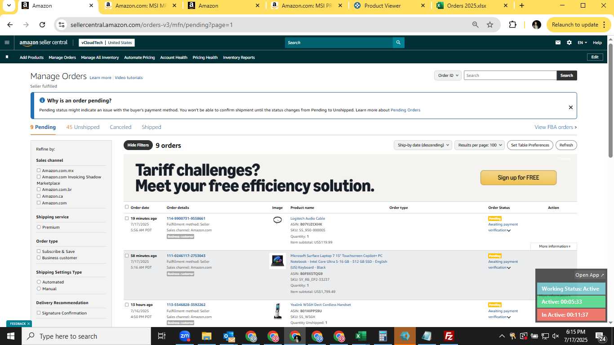Open Ship-by date sort dropdown

coord(424,145)
